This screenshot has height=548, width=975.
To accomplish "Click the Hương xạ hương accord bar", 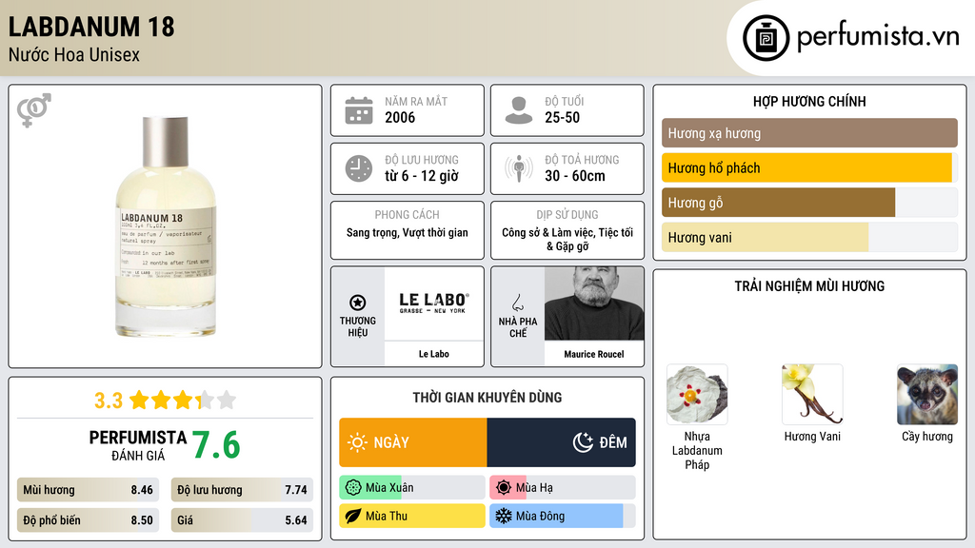I will point(809,133).
